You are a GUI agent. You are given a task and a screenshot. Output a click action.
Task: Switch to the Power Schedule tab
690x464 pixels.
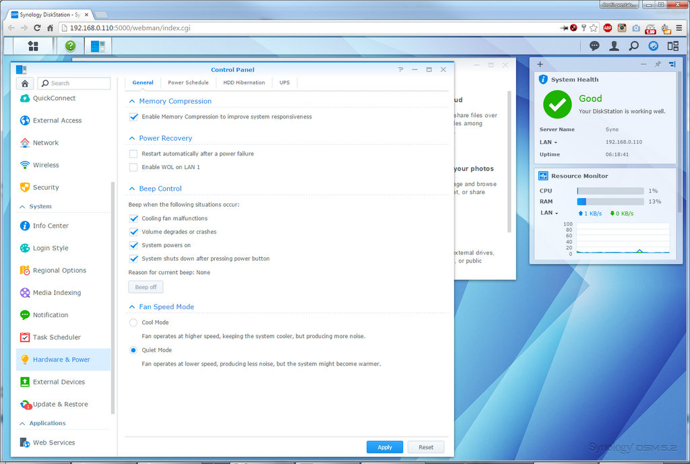189,83
